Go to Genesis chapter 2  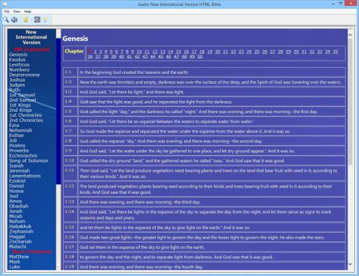click(x=95, y=51)
